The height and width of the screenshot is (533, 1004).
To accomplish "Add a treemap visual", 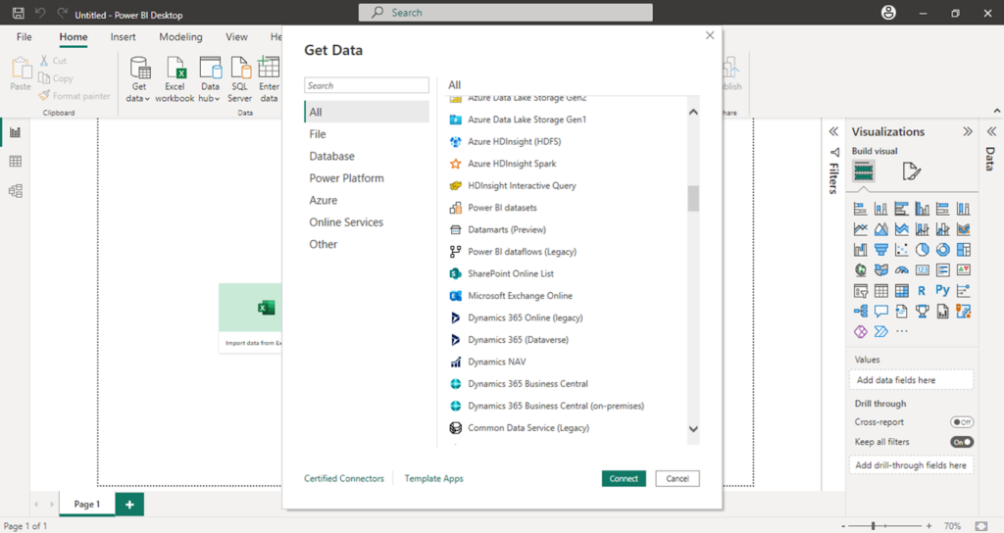I will pyautogui.click(x=963, y=250).
